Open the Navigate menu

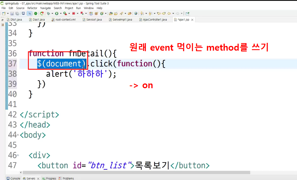coord(45,8)
